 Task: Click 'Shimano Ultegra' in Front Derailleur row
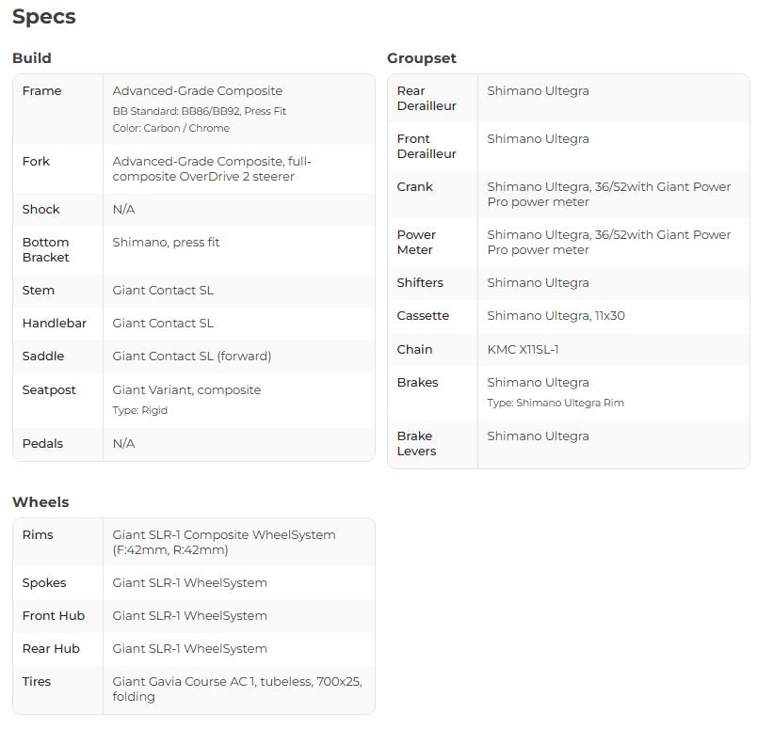[x=539, y=139]
